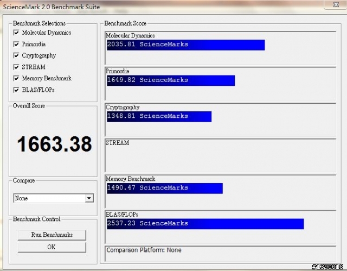The image size is (347, 271).
Task: Select the Molecular Dynamics 2035.81 score bar
Action: point(186,45)
